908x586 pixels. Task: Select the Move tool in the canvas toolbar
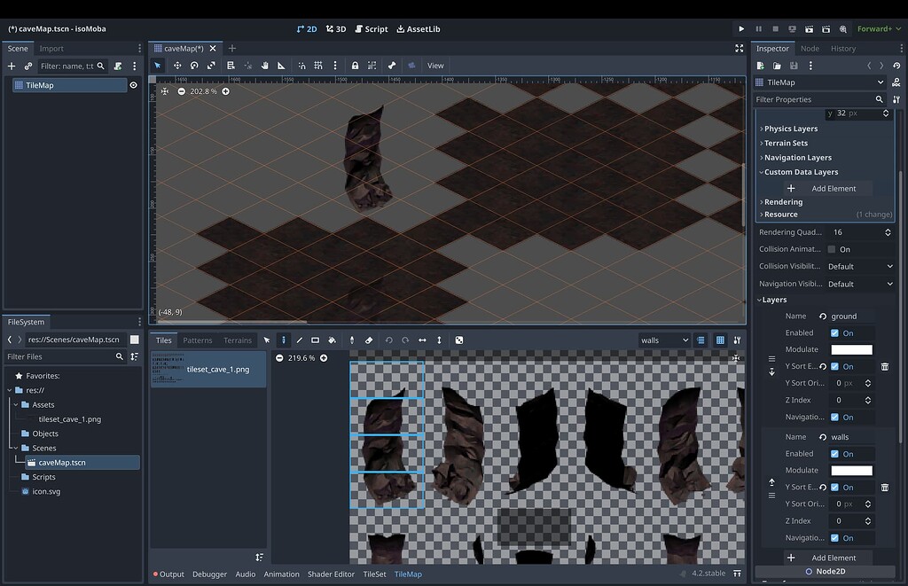point(178,65)
